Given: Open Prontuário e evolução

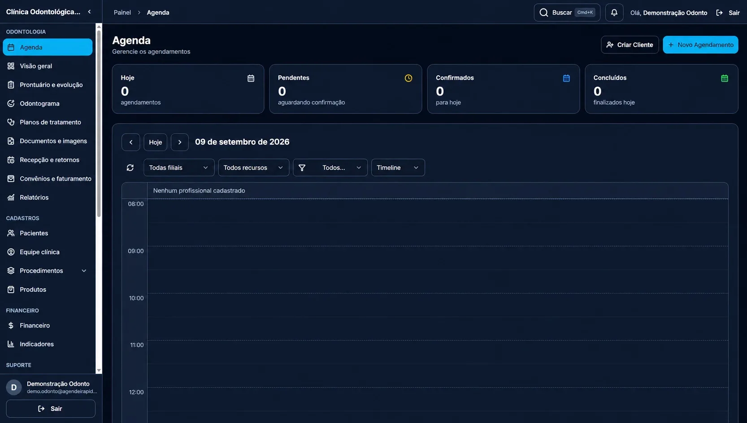Looking at the screenshot, I should 48,85.
